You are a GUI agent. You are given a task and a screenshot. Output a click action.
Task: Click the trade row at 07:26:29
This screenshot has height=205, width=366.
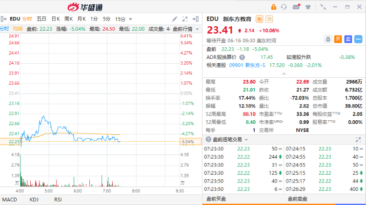pos(325,189)
